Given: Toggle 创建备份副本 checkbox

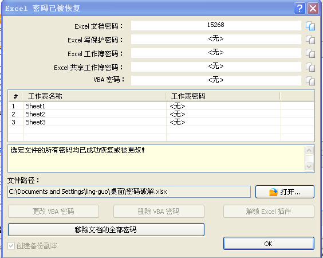Looking at the screenshot, I should [11, 245].
